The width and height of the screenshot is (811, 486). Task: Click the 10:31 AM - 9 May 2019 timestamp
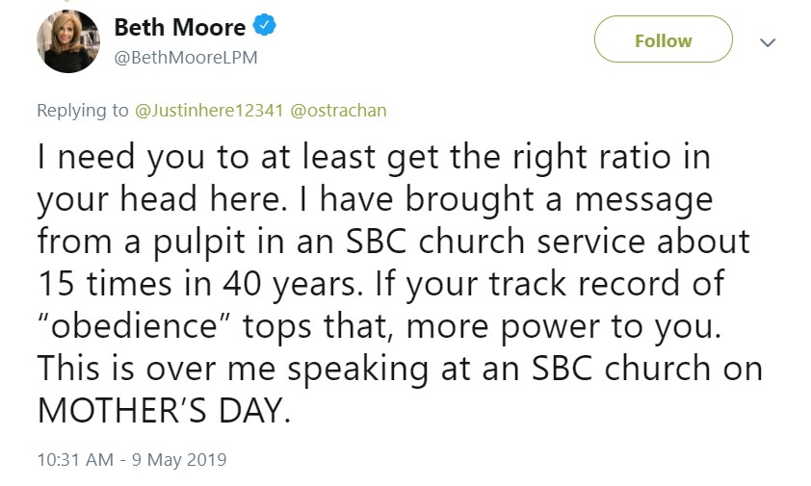point(131,459)
